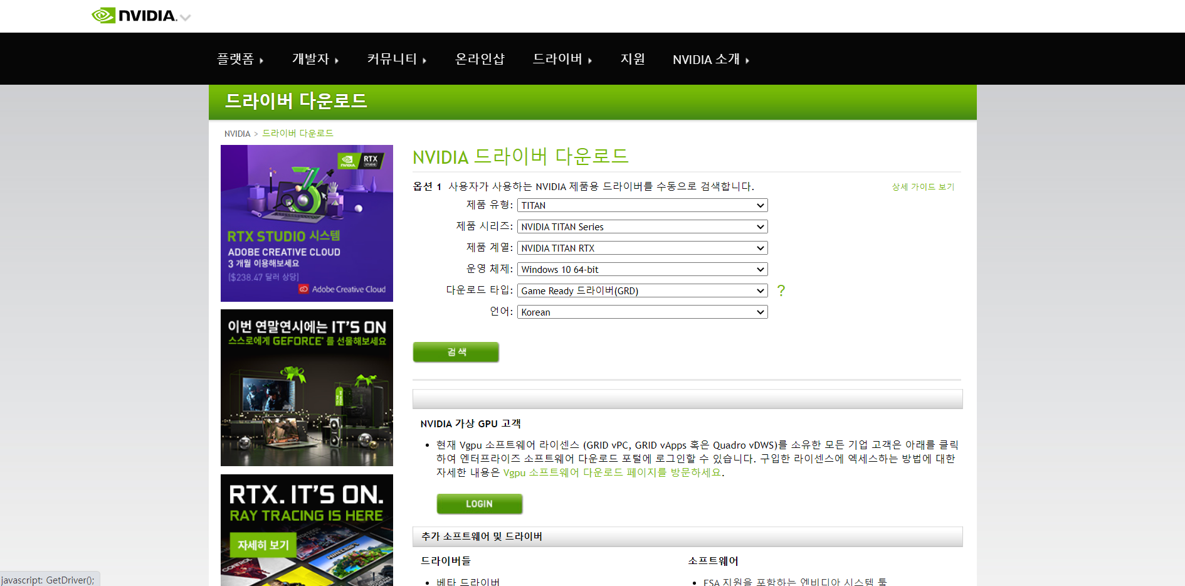Open the 상세 가이드 보기 link
Image resolution: width=1185 pixels, height=586 pixels.
click(x=923, y=187)
